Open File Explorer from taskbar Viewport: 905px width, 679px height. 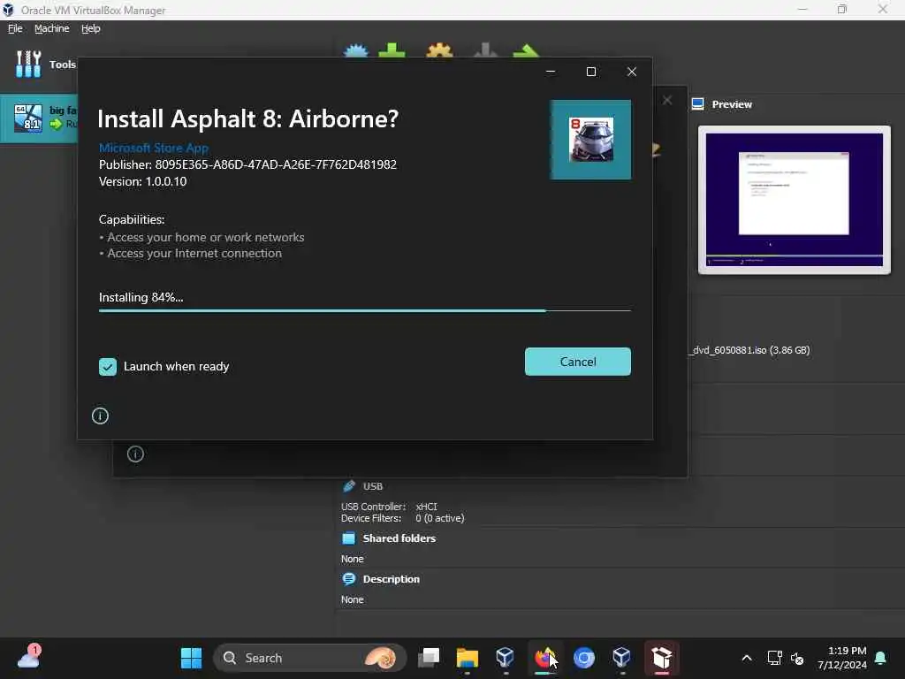click(467, 658)
